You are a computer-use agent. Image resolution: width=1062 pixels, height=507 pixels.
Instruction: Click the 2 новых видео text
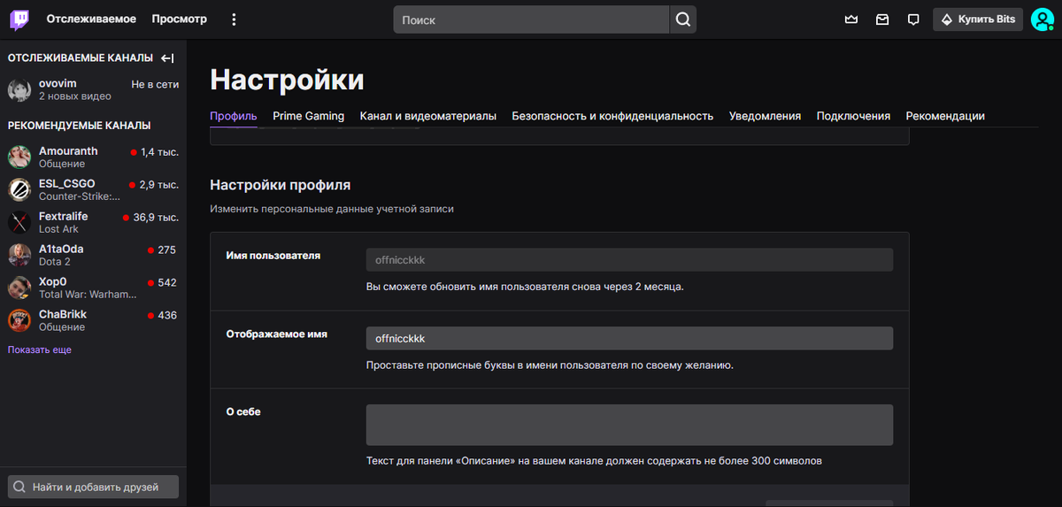pyautogui.click(x=75, y=96)
